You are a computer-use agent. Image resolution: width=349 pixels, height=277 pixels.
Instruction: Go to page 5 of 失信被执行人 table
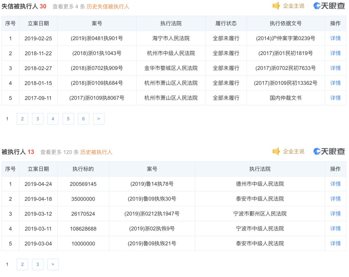tap(68, 119)
